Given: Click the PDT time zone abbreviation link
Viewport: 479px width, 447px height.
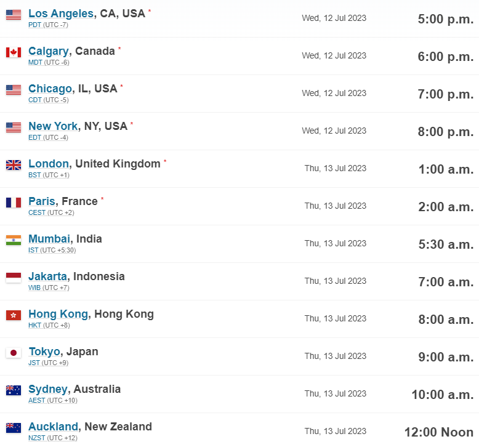Looking at the screenshot, I should 35,25.
